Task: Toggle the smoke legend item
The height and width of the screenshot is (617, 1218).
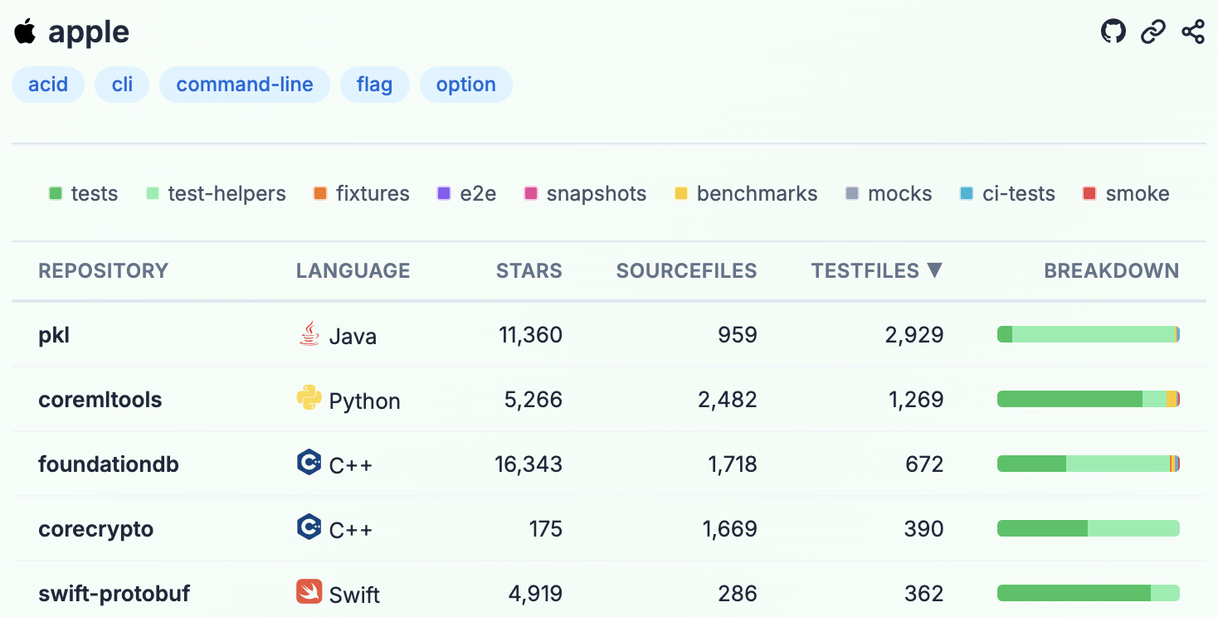Action: 1126,194
